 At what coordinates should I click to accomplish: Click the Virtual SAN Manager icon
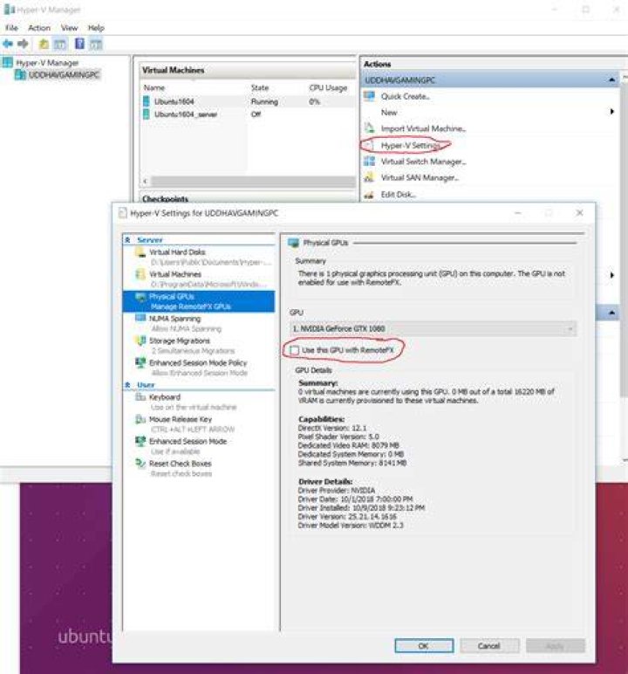(x=369, y=177)
